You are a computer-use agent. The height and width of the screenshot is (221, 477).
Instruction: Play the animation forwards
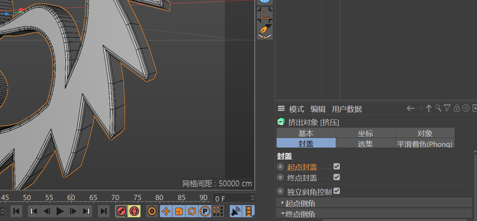click(x=60, y=211)
